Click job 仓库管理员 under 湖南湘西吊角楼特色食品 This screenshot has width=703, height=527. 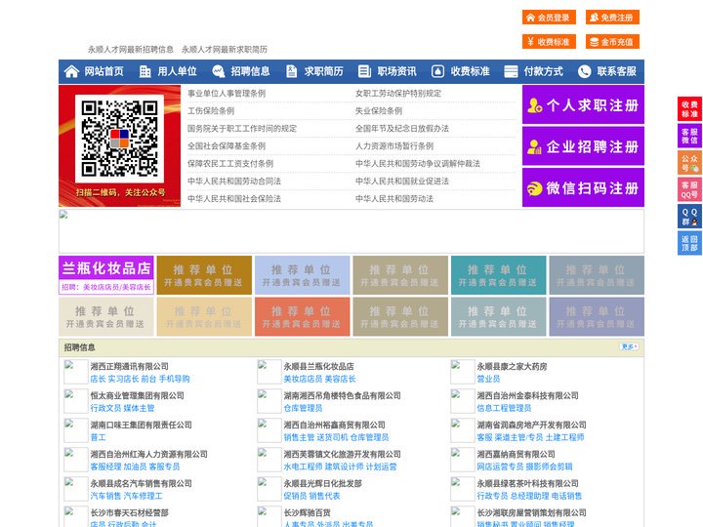coord(303,408)
